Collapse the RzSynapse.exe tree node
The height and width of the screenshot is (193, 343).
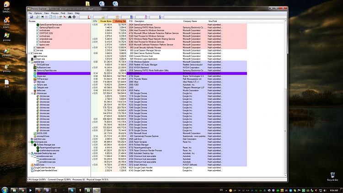coord(30,142)
